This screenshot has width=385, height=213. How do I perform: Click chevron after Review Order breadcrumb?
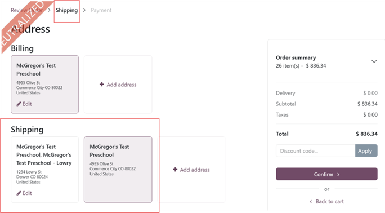[49, 10]
